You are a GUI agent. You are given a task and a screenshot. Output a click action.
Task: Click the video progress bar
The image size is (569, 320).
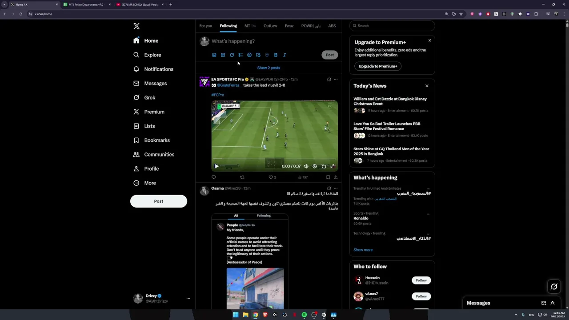(274, 159)
